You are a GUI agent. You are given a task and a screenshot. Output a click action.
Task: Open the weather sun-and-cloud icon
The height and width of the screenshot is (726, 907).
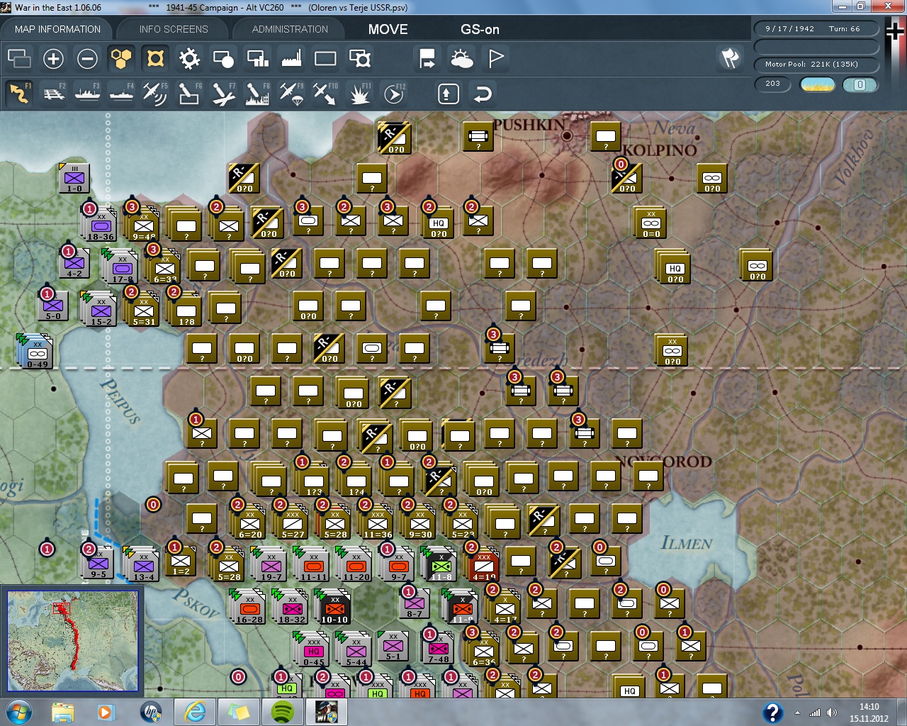point(462,59)
